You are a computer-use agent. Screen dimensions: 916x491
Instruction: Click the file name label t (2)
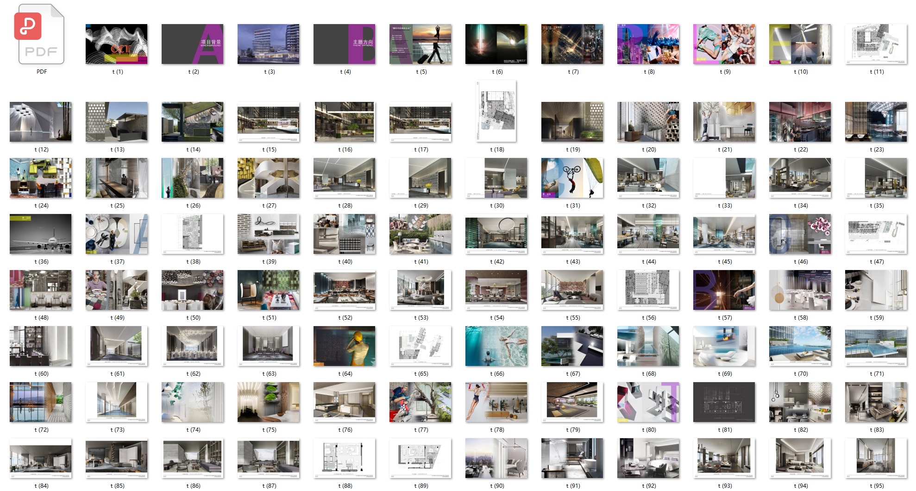194,72
